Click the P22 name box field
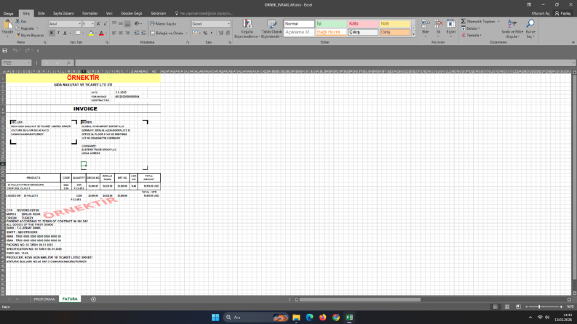 click(x=17, y=62)
